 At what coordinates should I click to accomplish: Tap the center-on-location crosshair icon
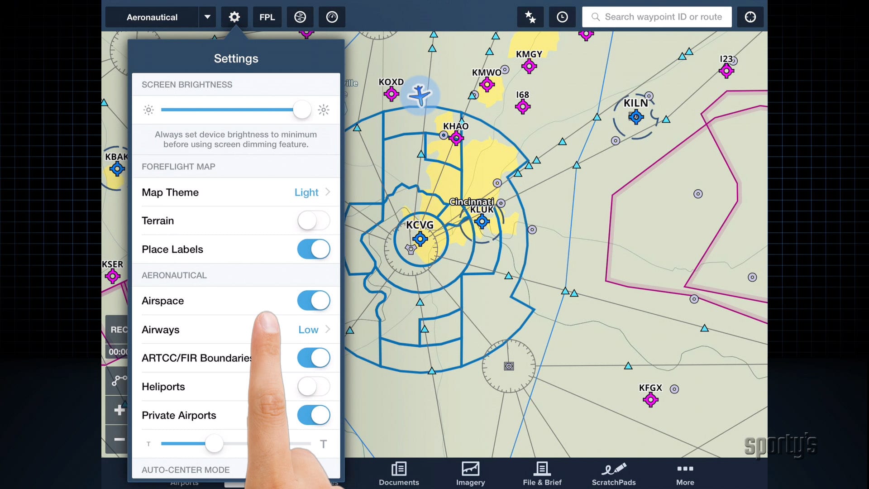(750, 17)
